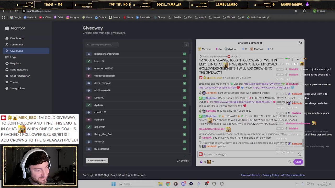Show hidden system tray icons chevron
The height and width of the screenshot is (188, 335).
[x=297, y=184]
